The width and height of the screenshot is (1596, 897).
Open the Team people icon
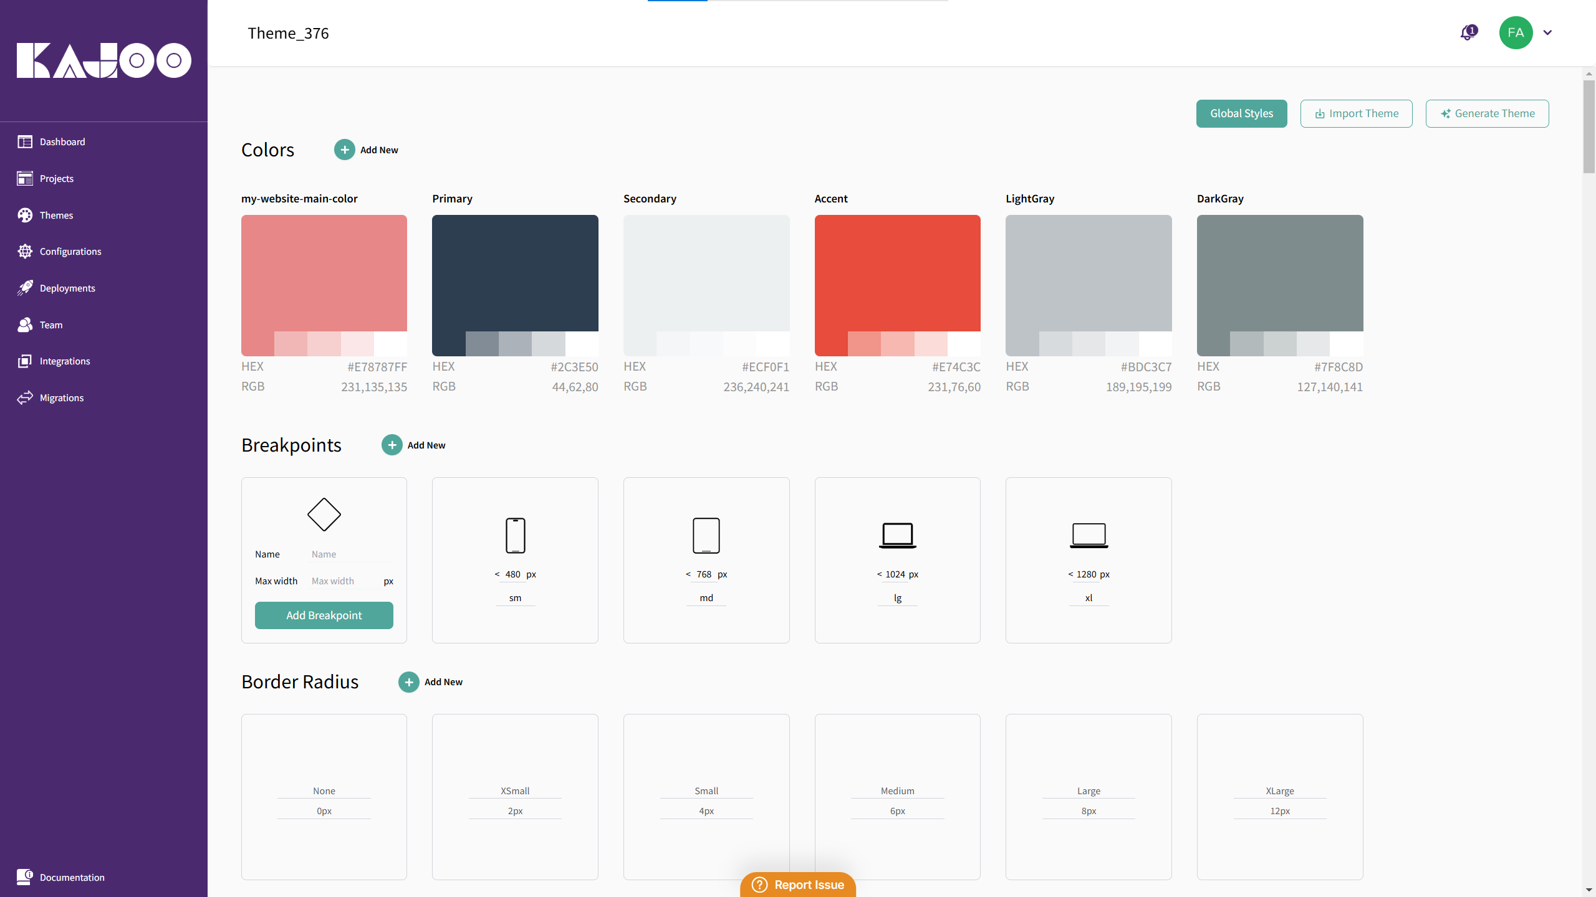point(25,325)
